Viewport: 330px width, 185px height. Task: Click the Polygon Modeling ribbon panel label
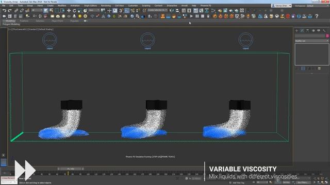coord(11,24)
